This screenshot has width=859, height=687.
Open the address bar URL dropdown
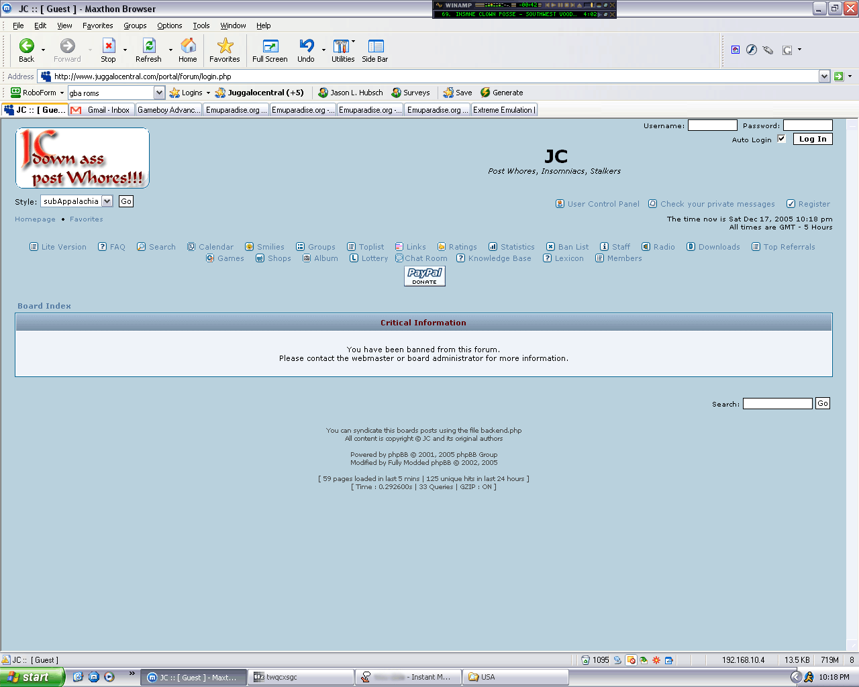pyautogui.click(x=824, y=76)
